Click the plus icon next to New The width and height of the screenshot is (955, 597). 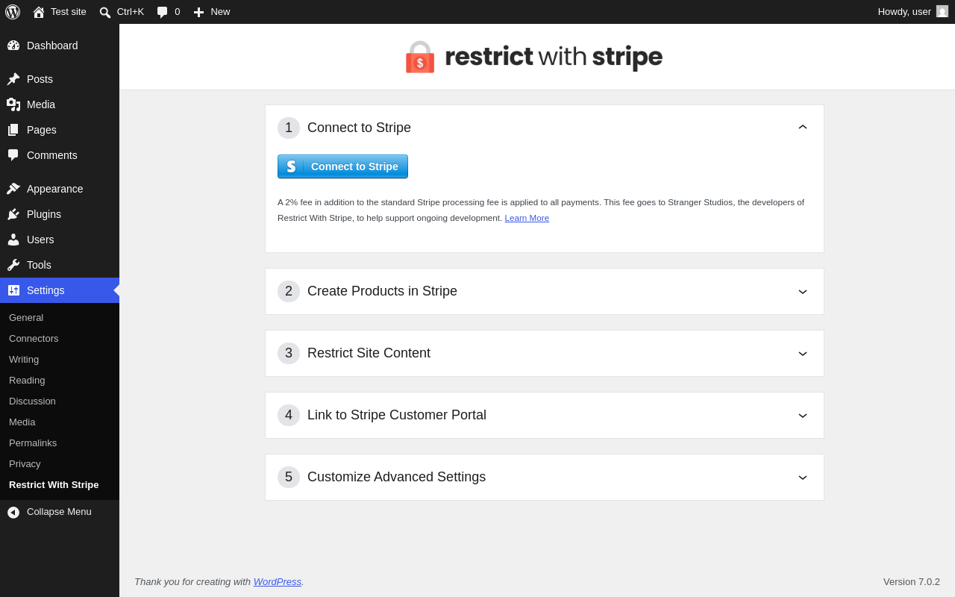(x=198, y=12)
